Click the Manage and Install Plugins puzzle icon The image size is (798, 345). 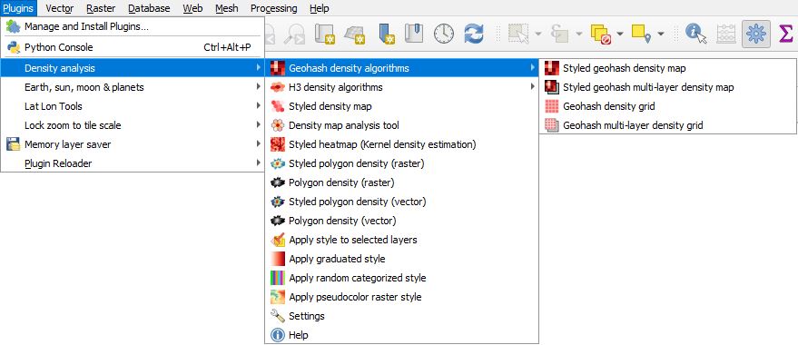(x=14, y=26)
